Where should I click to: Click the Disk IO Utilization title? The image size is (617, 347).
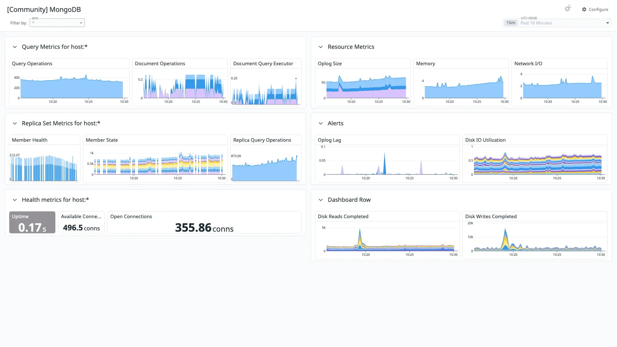pos(486,140)
